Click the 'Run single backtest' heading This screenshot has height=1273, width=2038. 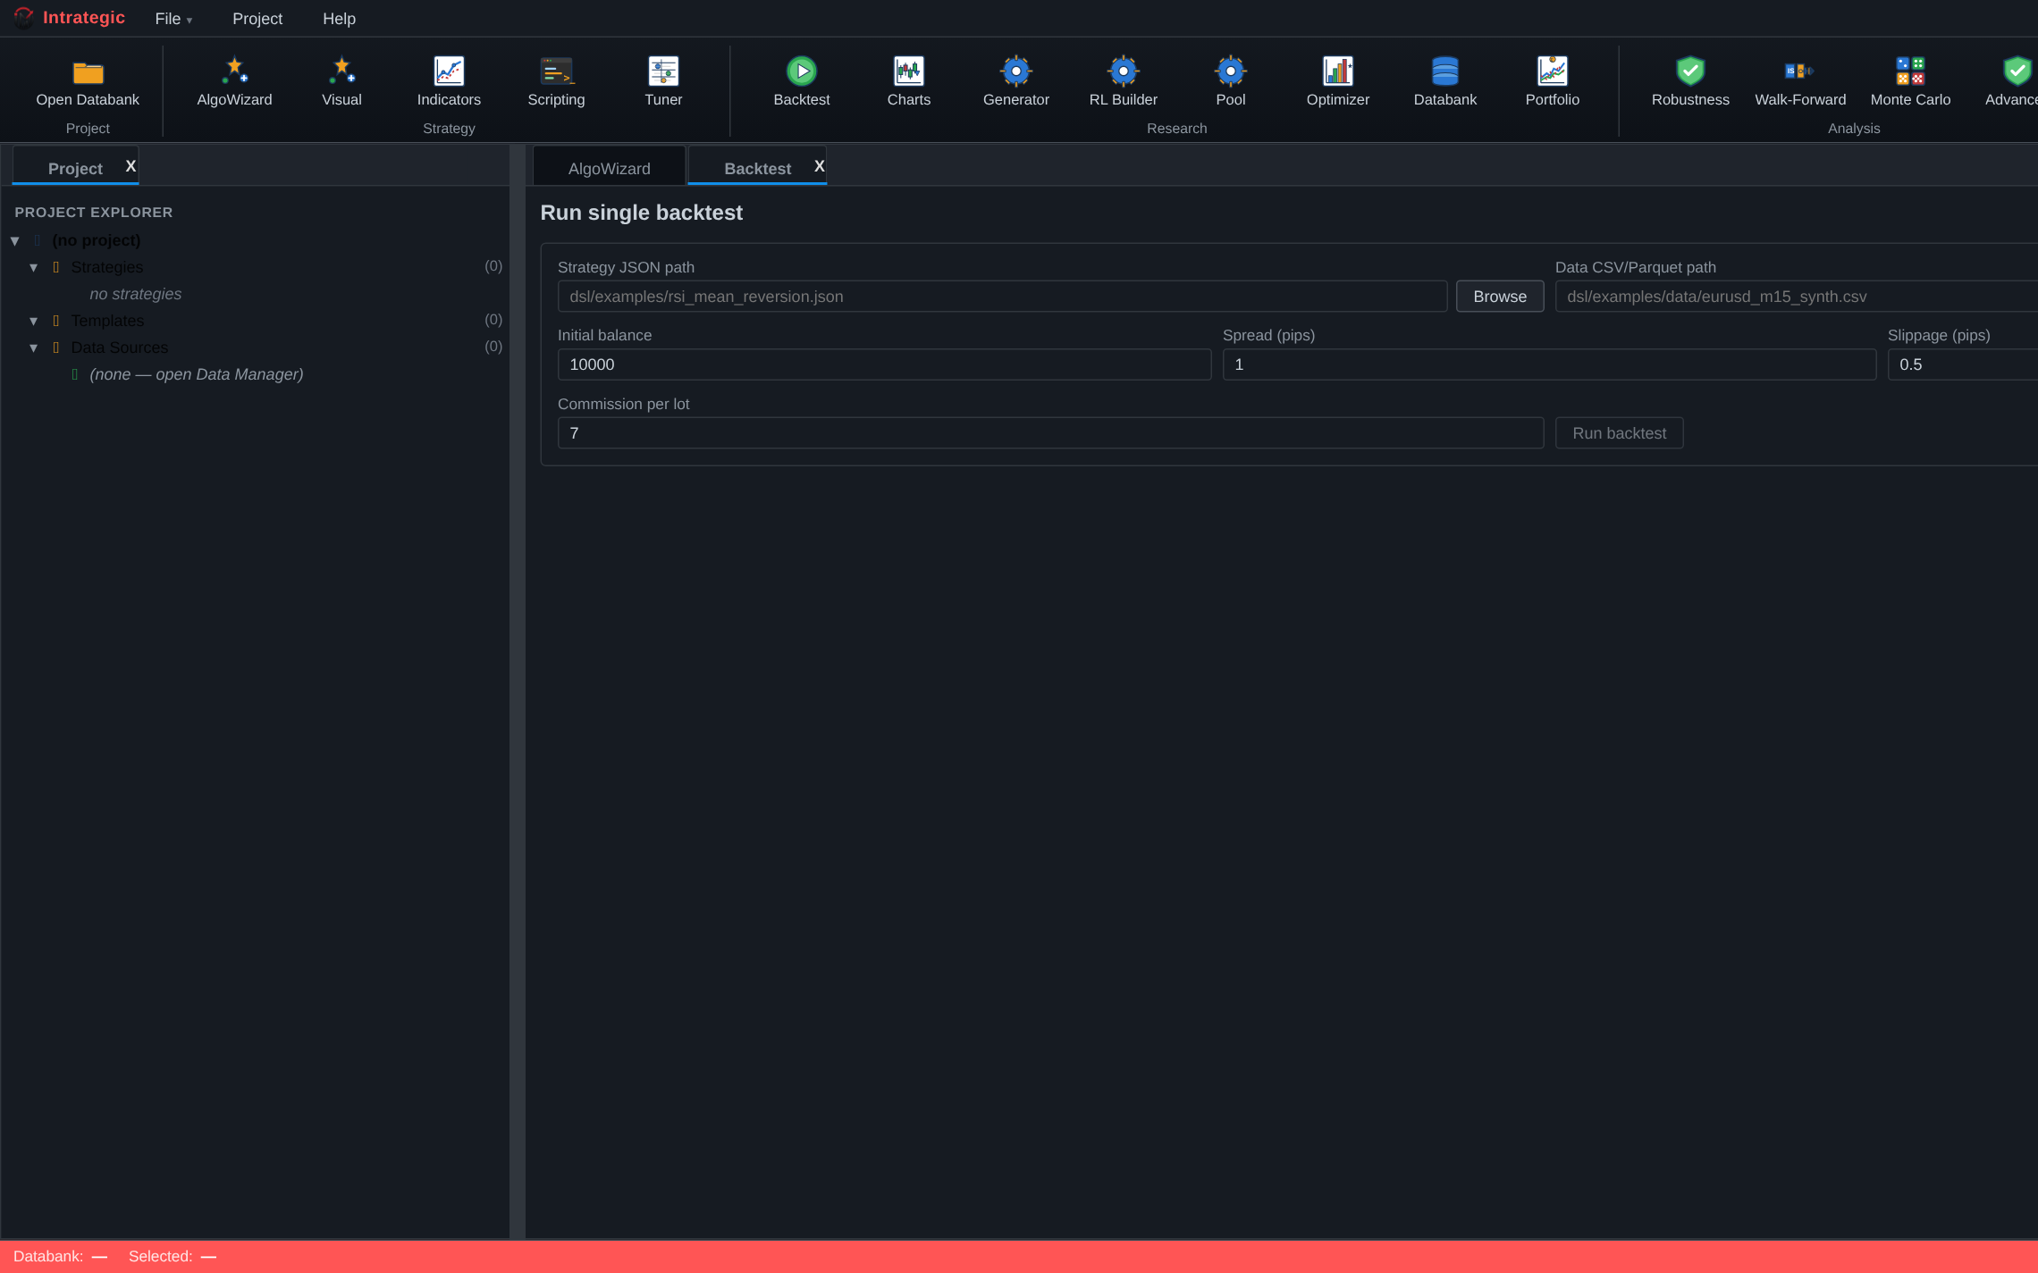[641, 213]
